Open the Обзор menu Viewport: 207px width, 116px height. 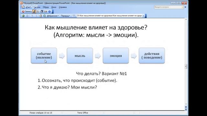click(x=46, y=7)
